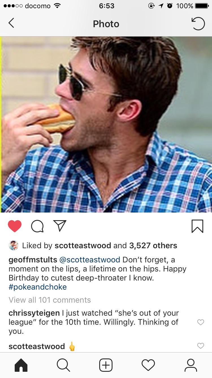212x378 pixels.
Task: Unlike the post via red heart
Action: pyautogui.click(x=15, y=226)
